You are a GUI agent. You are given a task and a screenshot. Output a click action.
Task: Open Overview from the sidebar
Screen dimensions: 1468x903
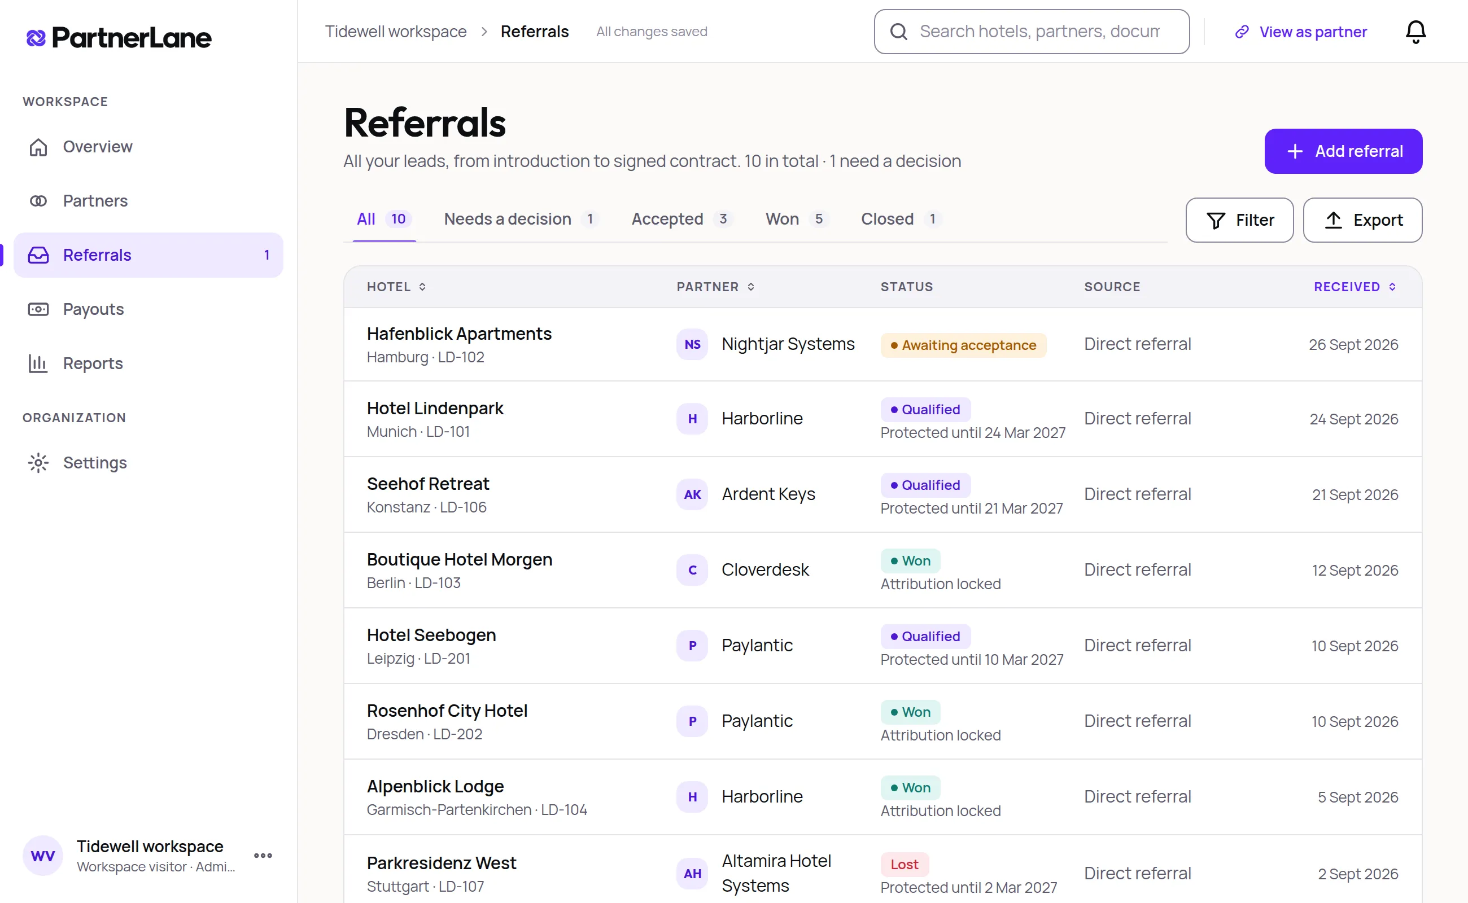pos(147,146)
